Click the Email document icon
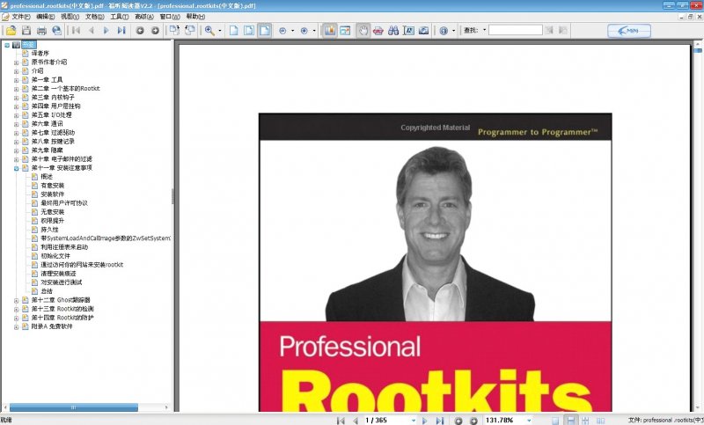The width and height of the screenshot is (704, 425). coord(56,31)
